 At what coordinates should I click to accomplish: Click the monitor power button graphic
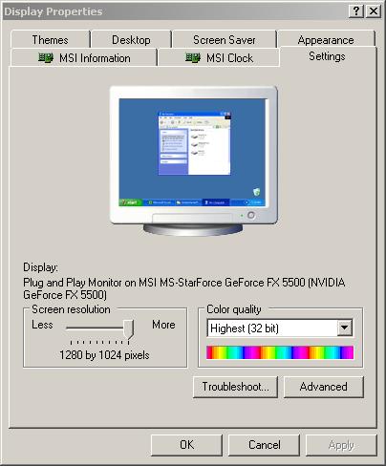point(251,216)
